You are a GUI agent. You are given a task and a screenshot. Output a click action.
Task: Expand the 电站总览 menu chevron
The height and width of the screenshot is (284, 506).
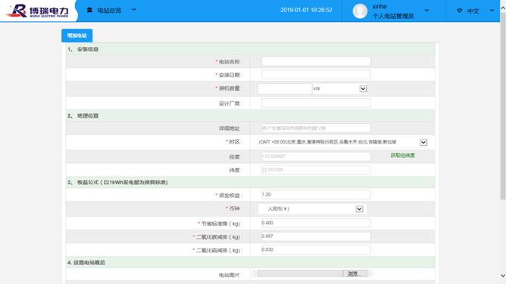pos(134,10)
